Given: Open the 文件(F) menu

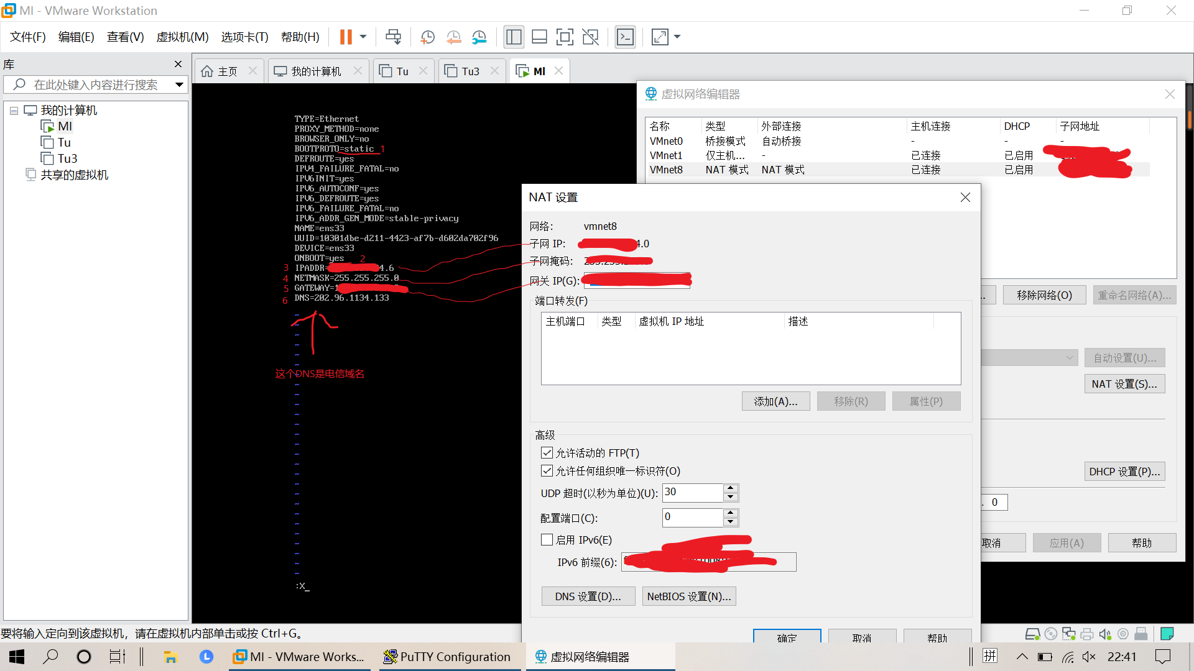Looking at the screenshot, I should coord(28,37).
